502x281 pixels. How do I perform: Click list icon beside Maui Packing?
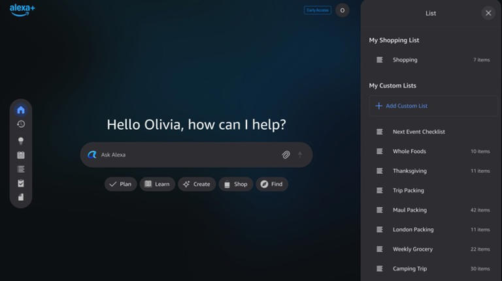coord(380,210)
